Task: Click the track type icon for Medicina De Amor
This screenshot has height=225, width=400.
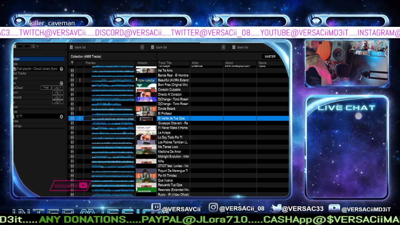Action: 72,152
